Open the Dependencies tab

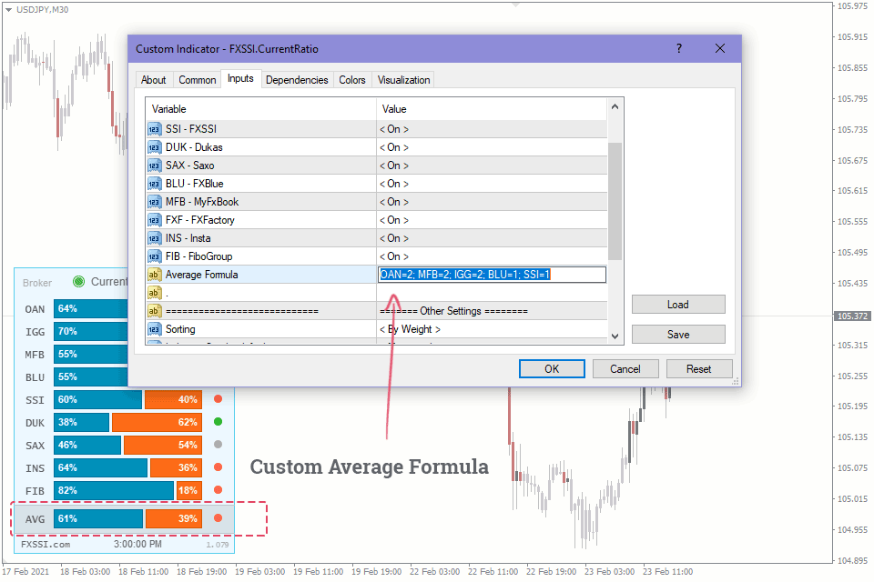click(297, 80)
